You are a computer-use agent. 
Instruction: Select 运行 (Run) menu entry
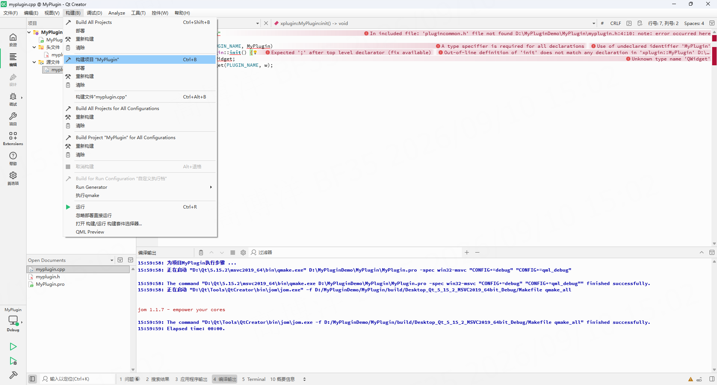pyautogui.click(x=140, y=207)
